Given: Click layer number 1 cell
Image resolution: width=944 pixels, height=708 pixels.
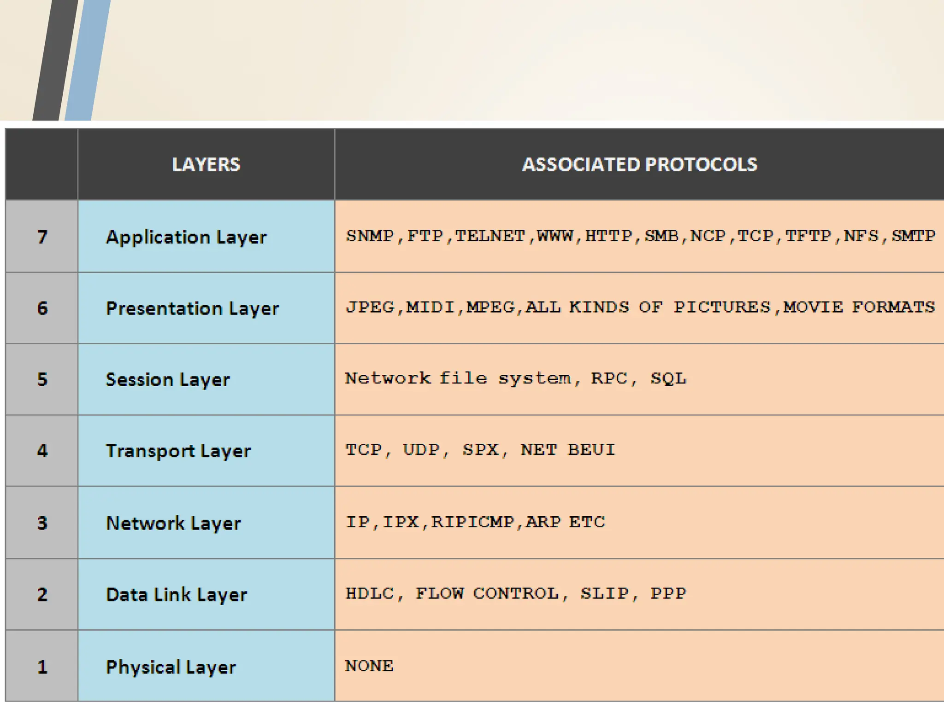Looking at the screenshot, I should point(42,667).
